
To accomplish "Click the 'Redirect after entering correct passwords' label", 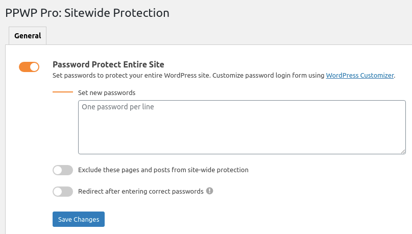I will pyautogui.click(x=141, y=192).
